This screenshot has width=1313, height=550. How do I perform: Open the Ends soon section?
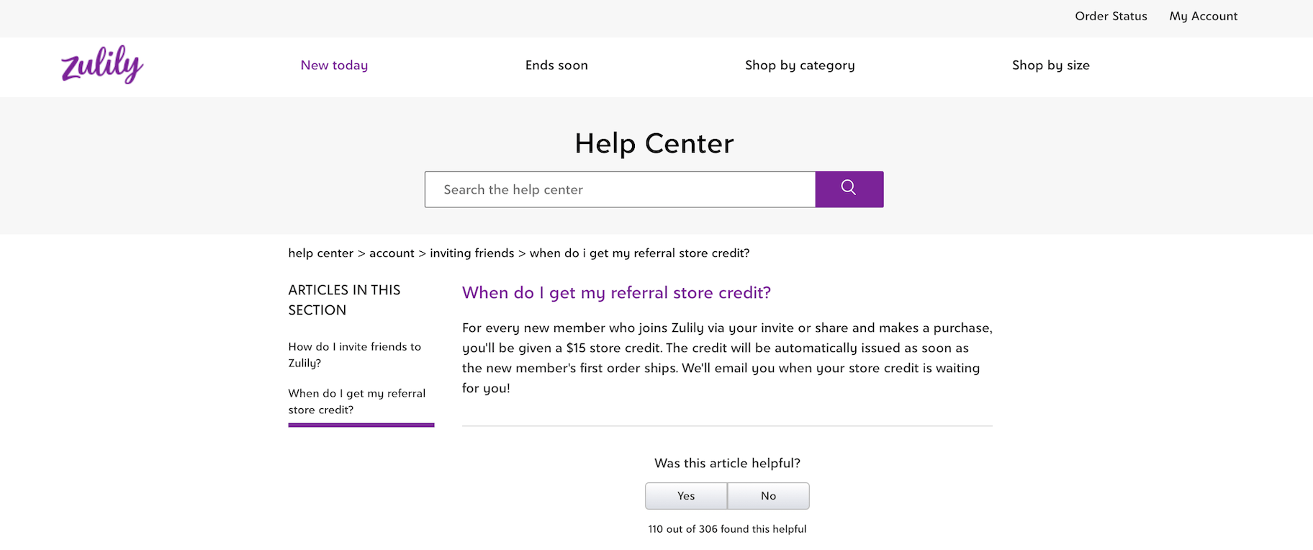[x=556, y=66]
